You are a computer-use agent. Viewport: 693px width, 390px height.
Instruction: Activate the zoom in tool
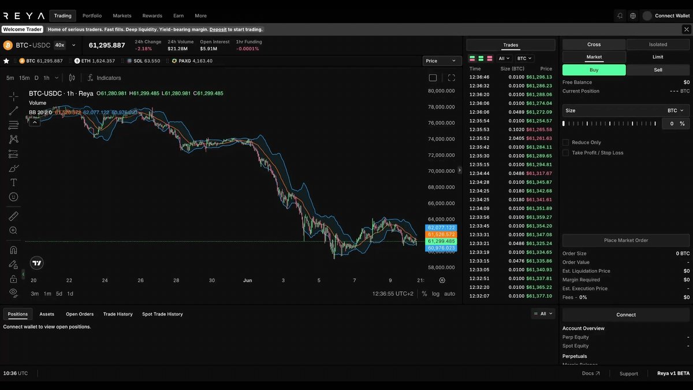pyautogui.click(x=13, y=231)
